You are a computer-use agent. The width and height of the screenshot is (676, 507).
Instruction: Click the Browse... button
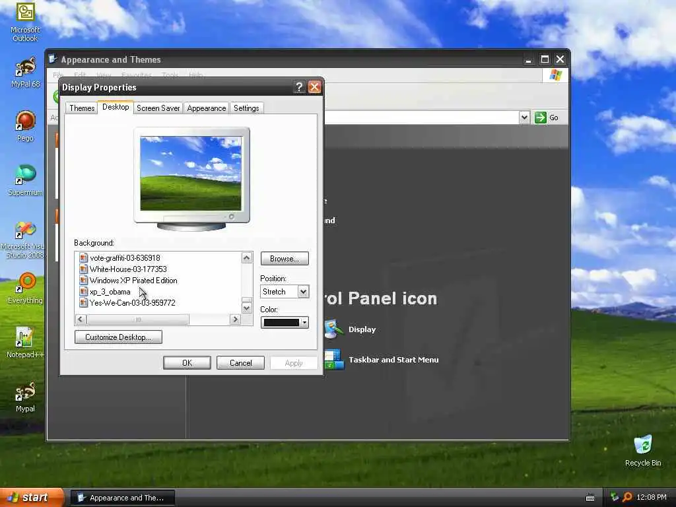285,259
